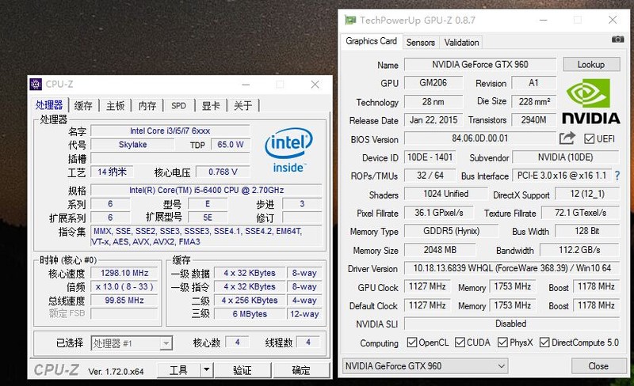Switch to the Sensors tab in GPU-Z

pyautogui.click(x=421, y=43)
